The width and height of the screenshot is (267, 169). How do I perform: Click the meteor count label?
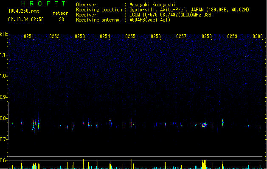60,13
